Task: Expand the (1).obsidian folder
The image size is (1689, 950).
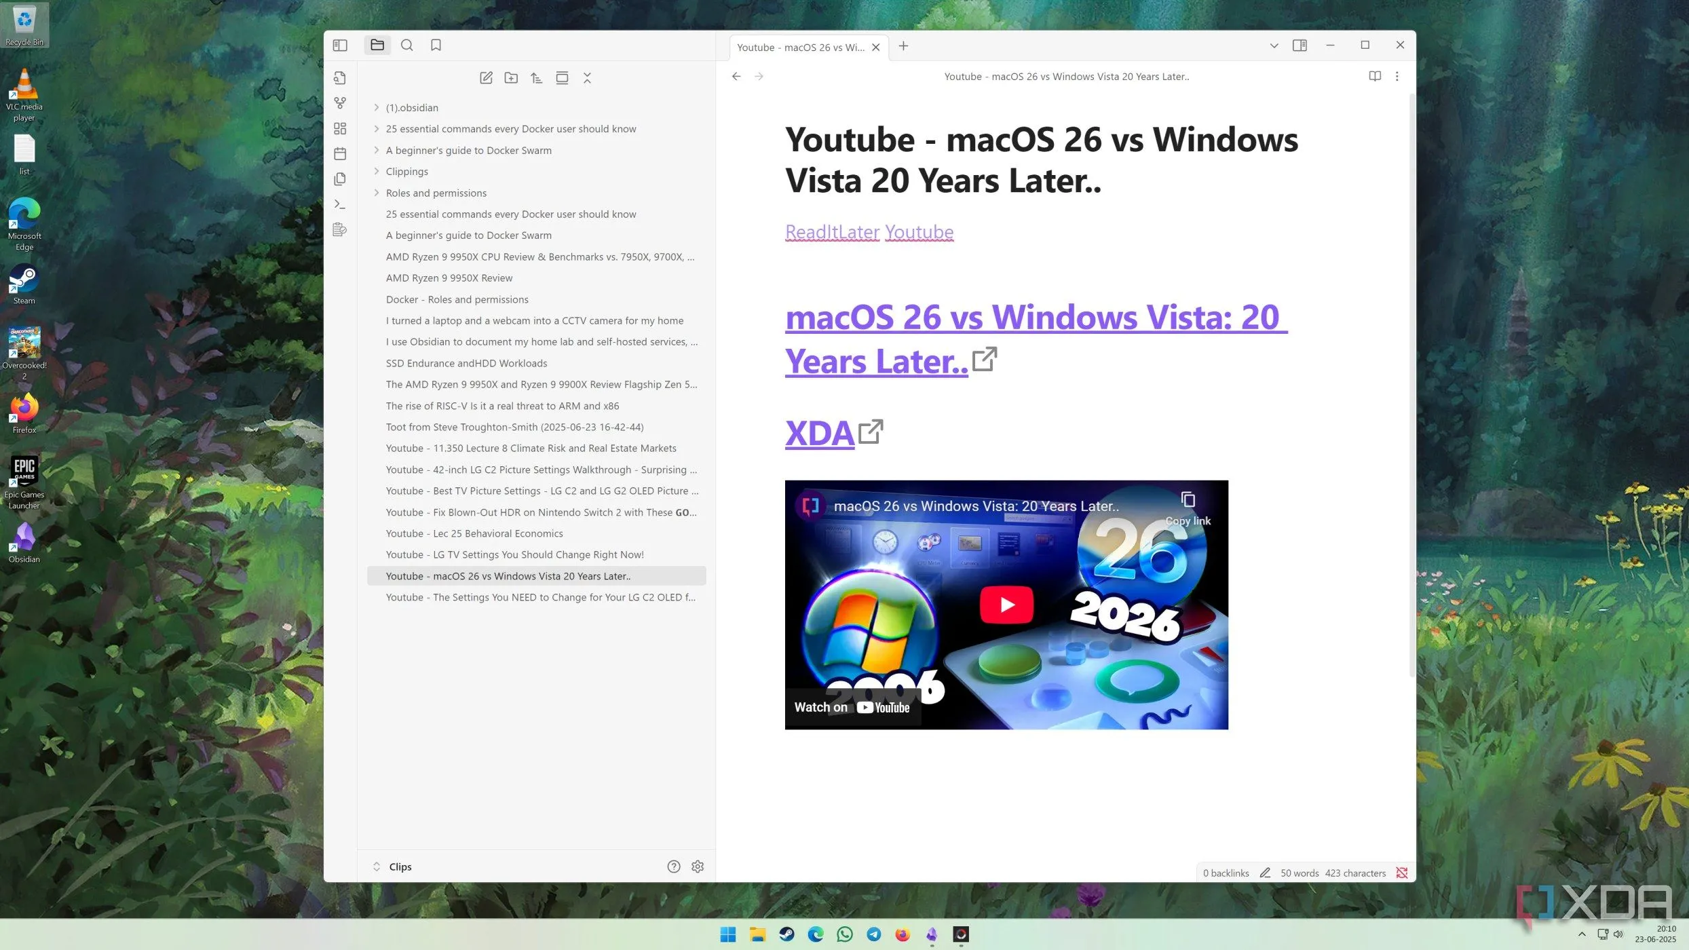Action: [x=377, y=107]
